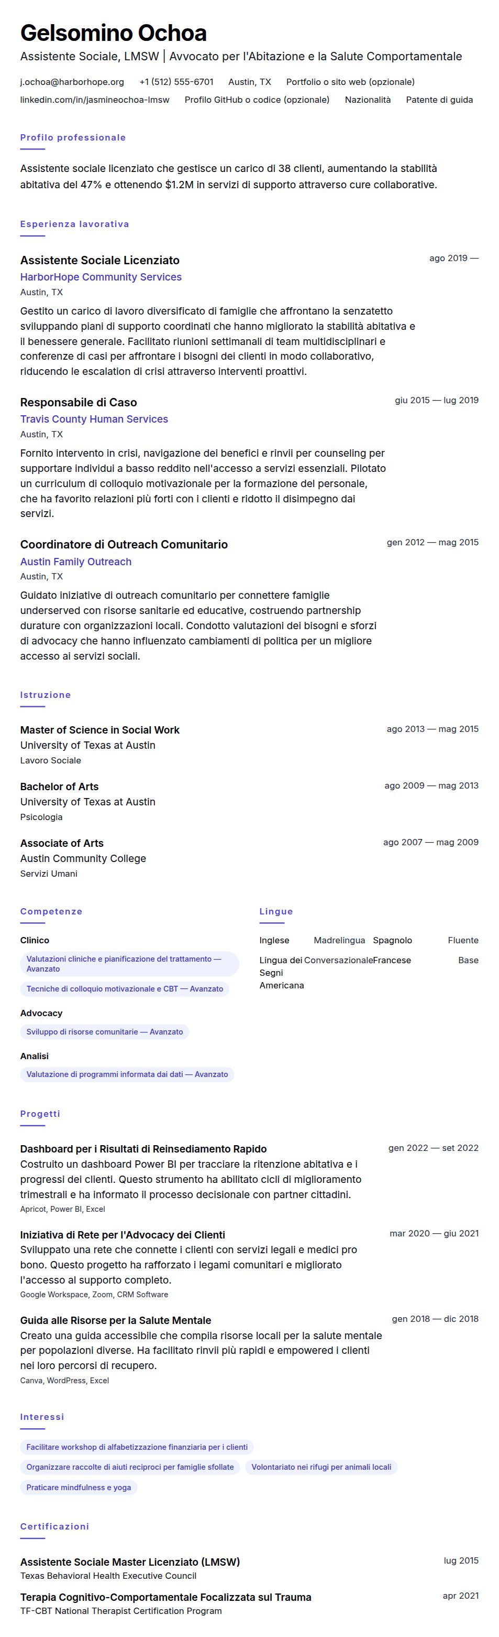Click the Praticare mindfulness e yoga tag
Screen dimensions: 499x1637
tap(79, 1487)
